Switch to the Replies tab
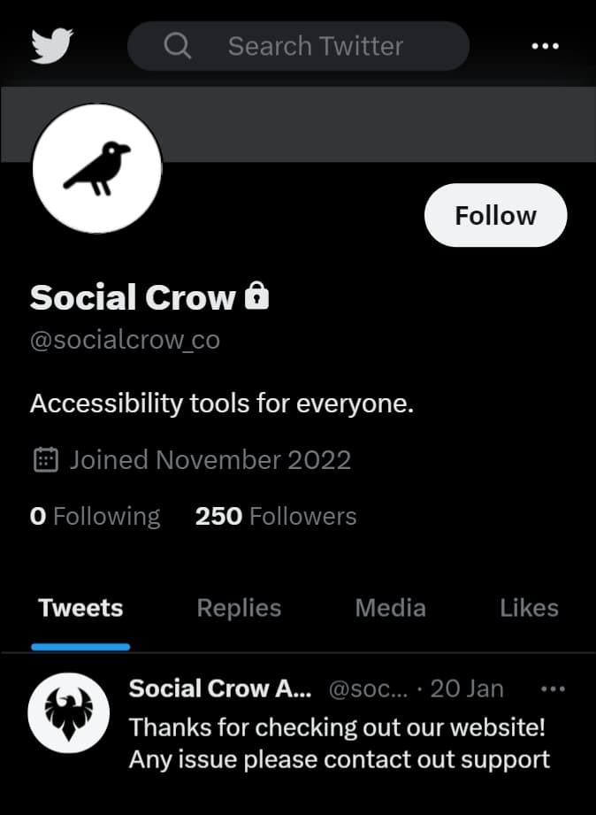 point(238,608)
